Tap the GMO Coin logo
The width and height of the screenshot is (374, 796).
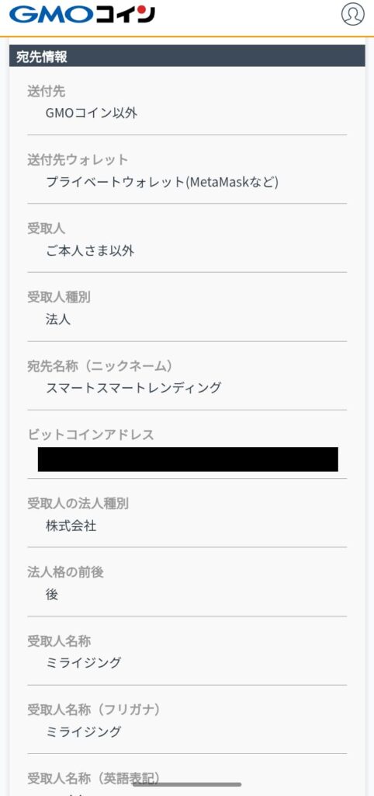point(82,15)
